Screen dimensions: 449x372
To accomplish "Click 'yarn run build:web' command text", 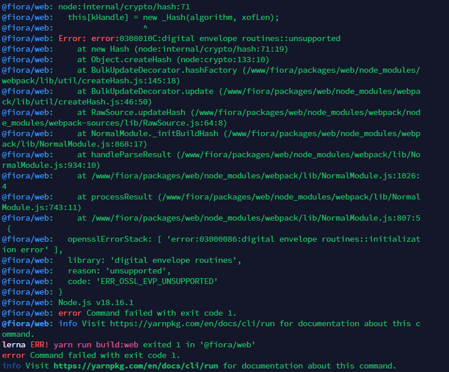I will click(96, 345).
